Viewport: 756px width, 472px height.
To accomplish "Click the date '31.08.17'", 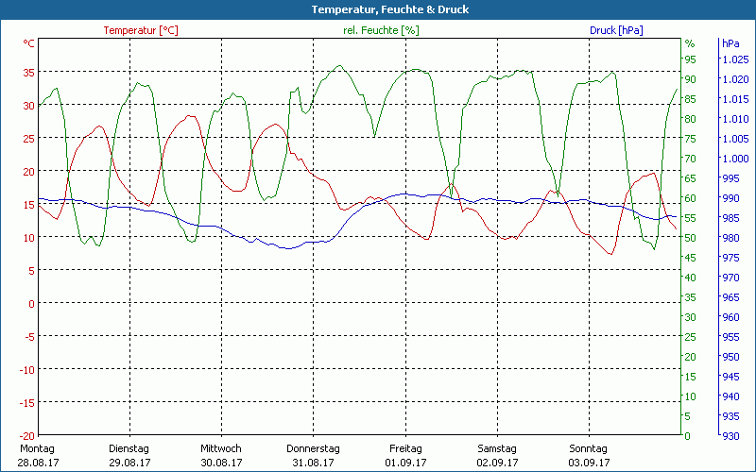I will 313,463.
